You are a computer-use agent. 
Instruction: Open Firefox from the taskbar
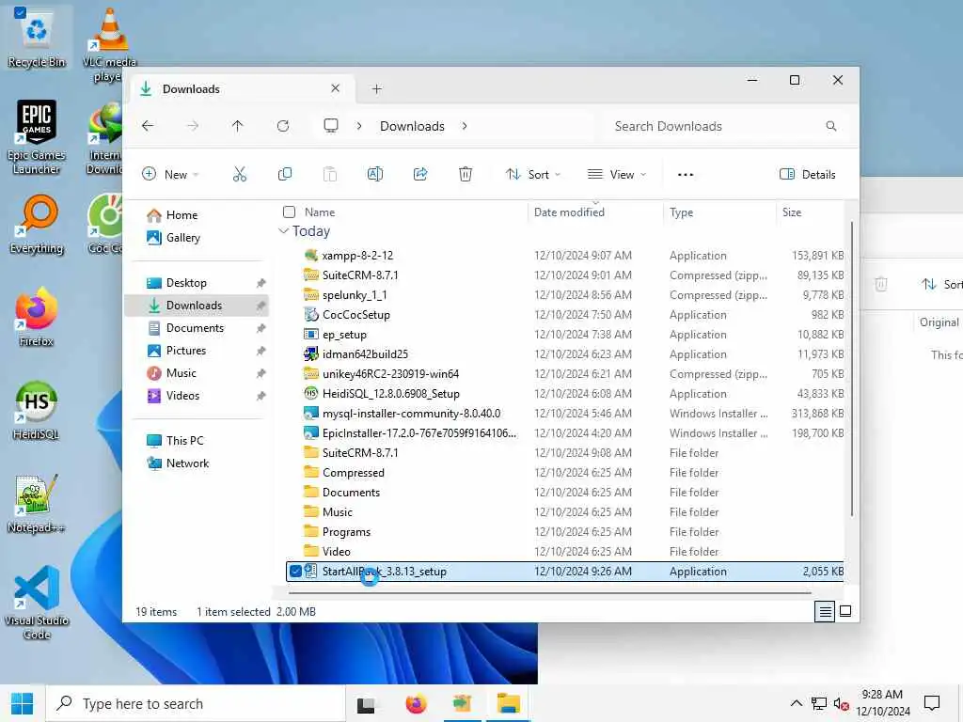tap(416, 703)
